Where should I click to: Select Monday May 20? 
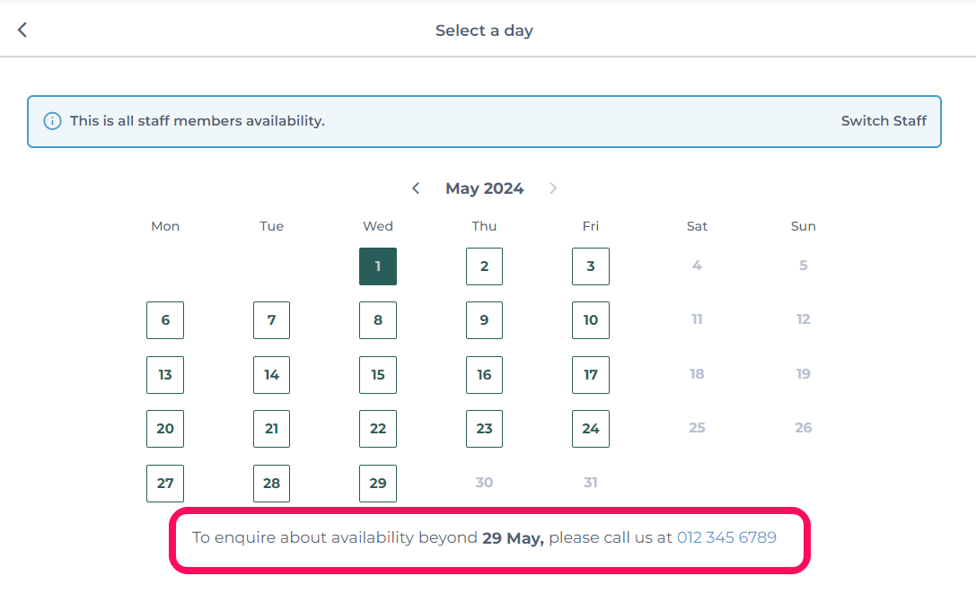click(x=165, y=429)
